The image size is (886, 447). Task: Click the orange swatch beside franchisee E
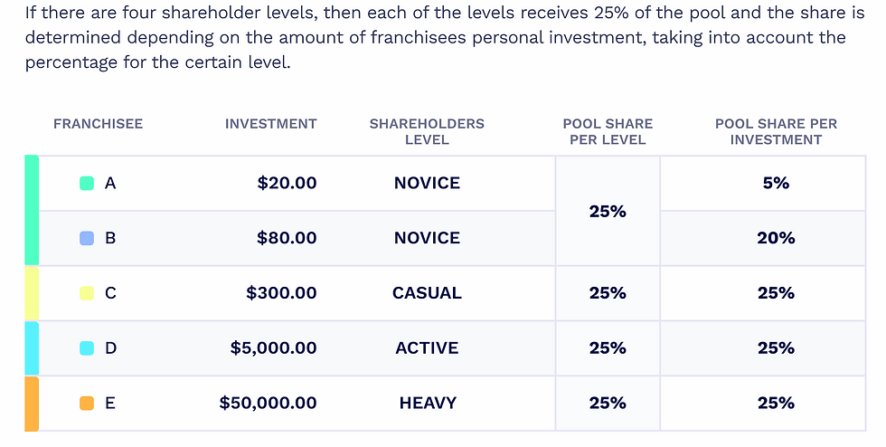(x=87, y=403)
